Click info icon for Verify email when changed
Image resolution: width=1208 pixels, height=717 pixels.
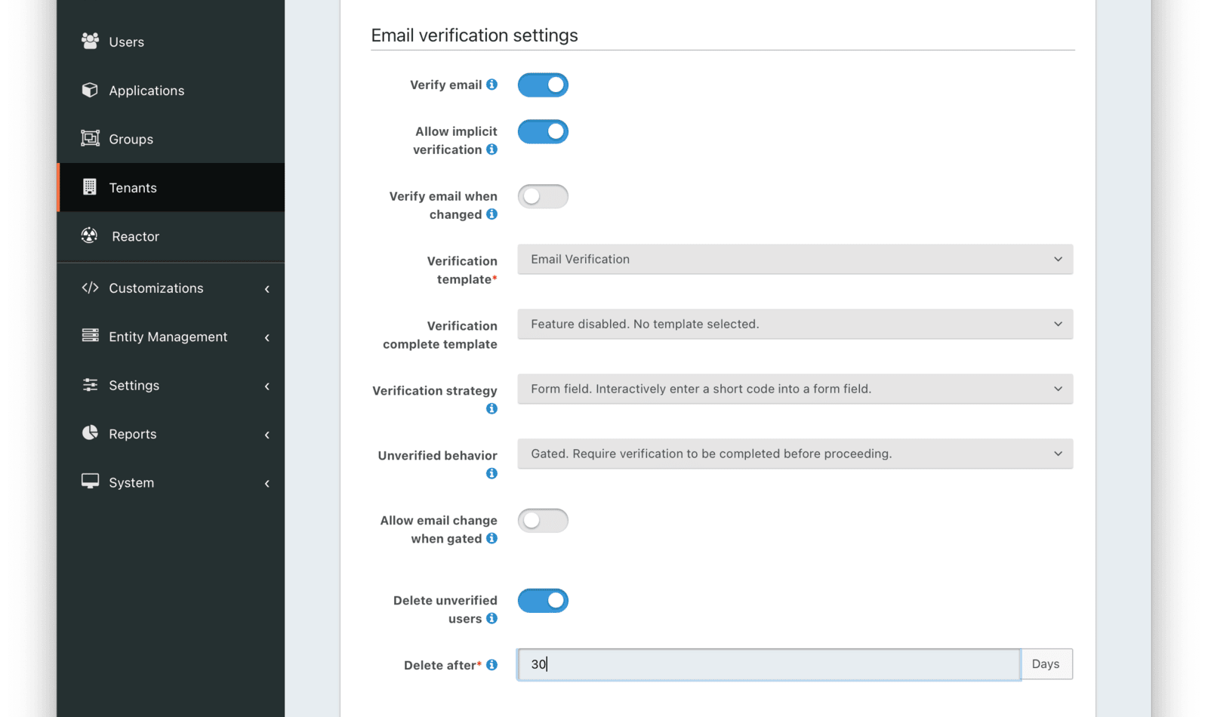click(492, 214)
